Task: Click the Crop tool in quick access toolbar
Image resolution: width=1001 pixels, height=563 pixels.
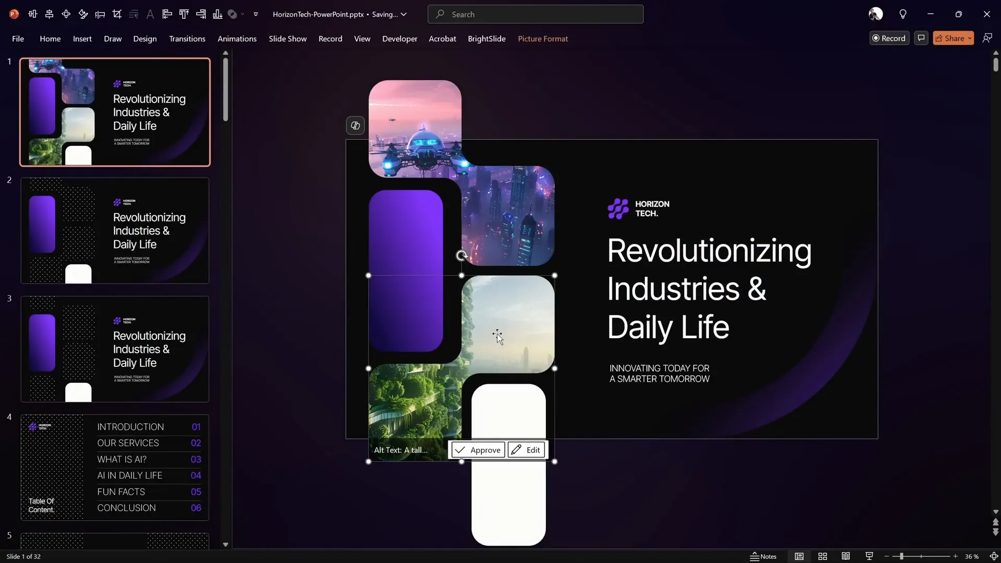Action: click(117, 14)
